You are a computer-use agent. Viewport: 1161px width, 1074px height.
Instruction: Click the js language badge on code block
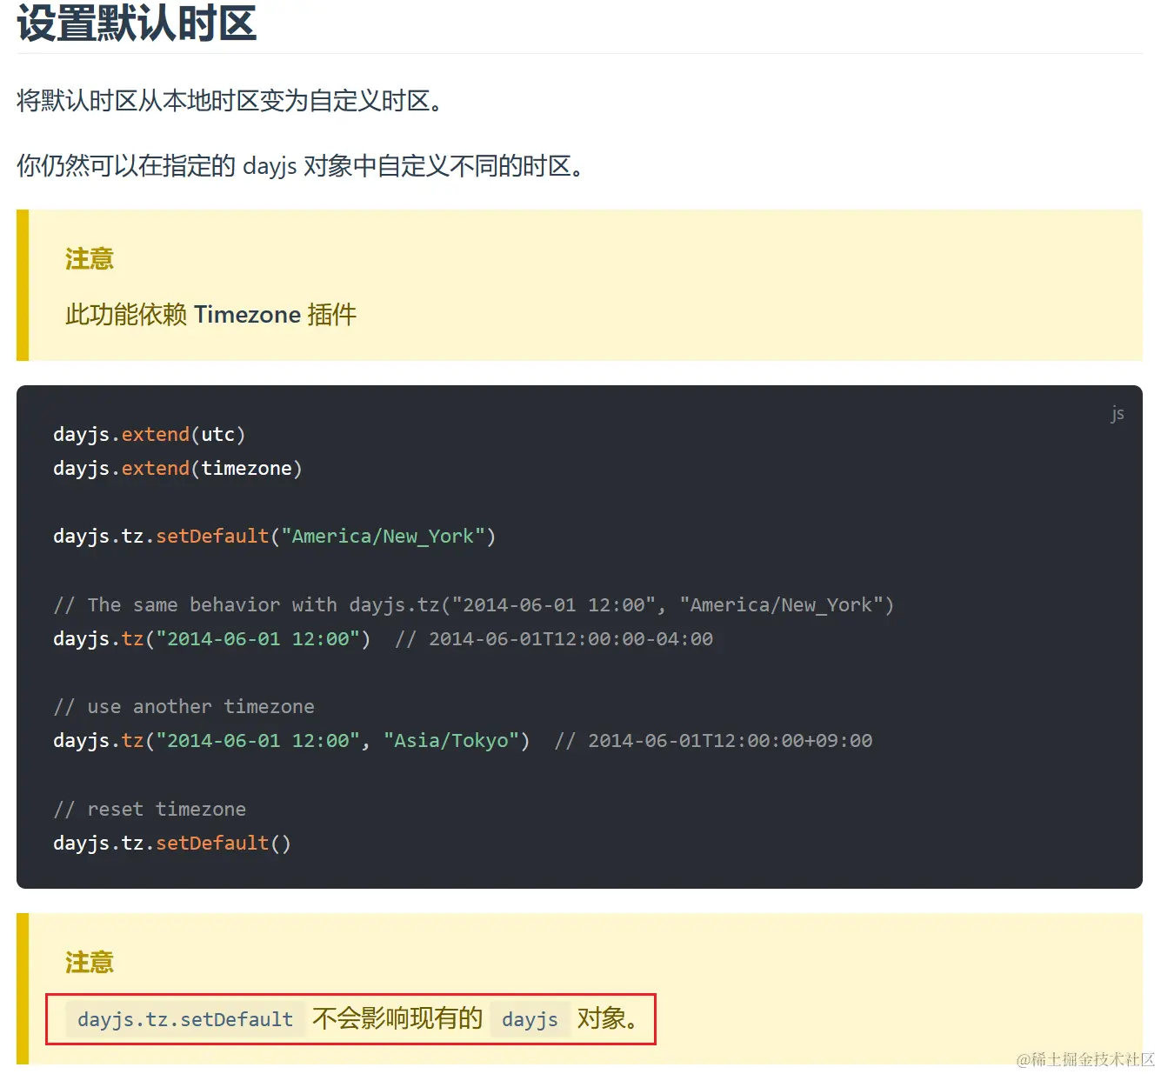coord(1118,413)
